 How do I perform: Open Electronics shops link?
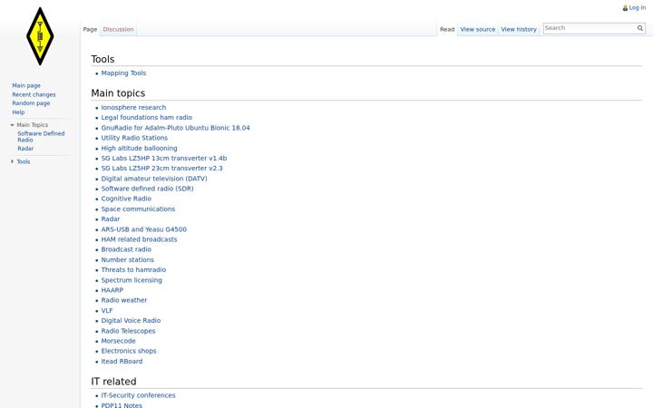[129, 351]
